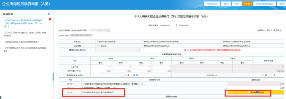
Task: Click the K01002 amount field showing 0.00
Action: (256, 88)
